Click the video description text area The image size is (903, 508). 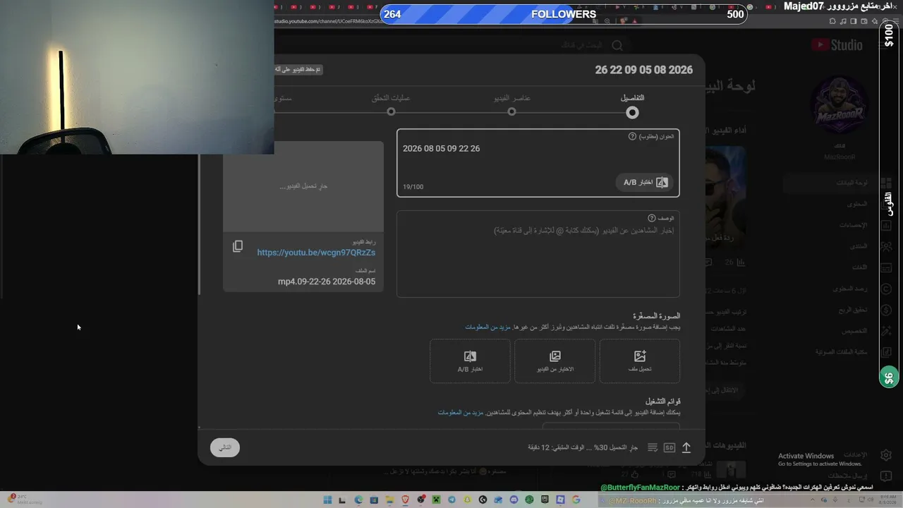point(538,254)
